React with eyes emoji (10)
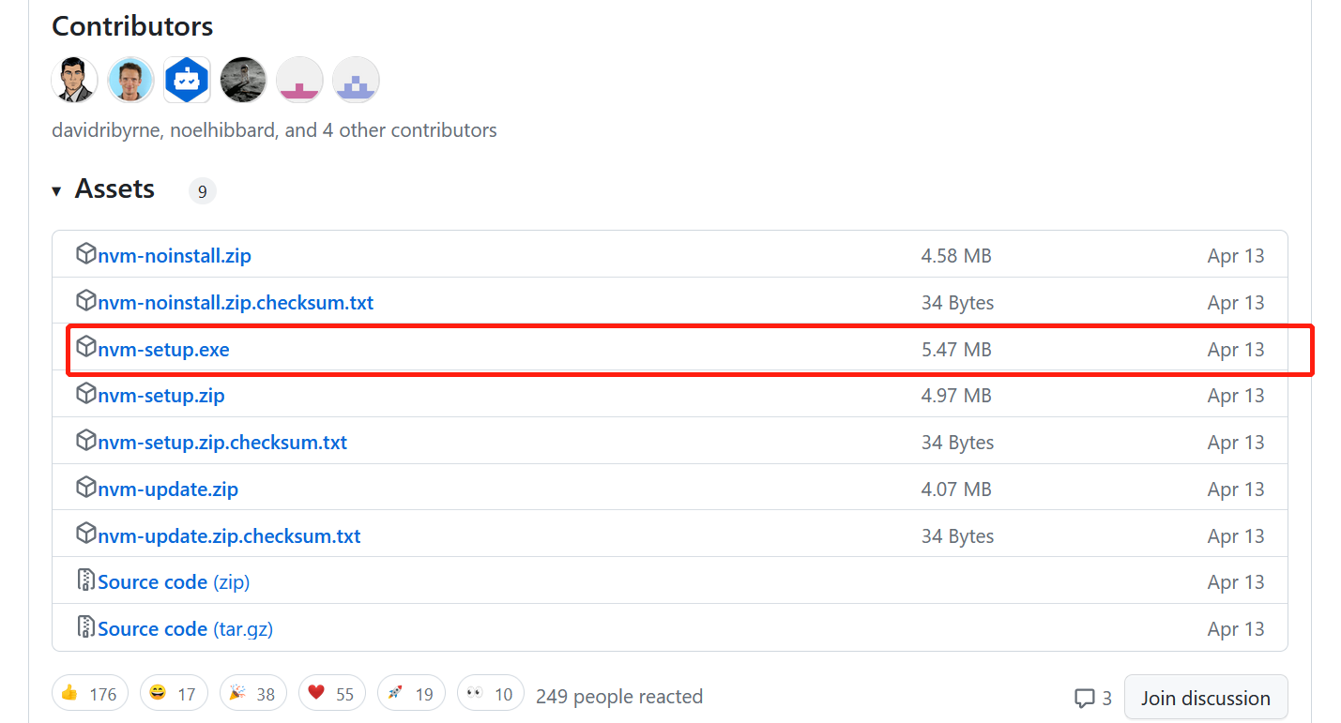The width and height of the screenshot is (1341, 723). point(491,694)
